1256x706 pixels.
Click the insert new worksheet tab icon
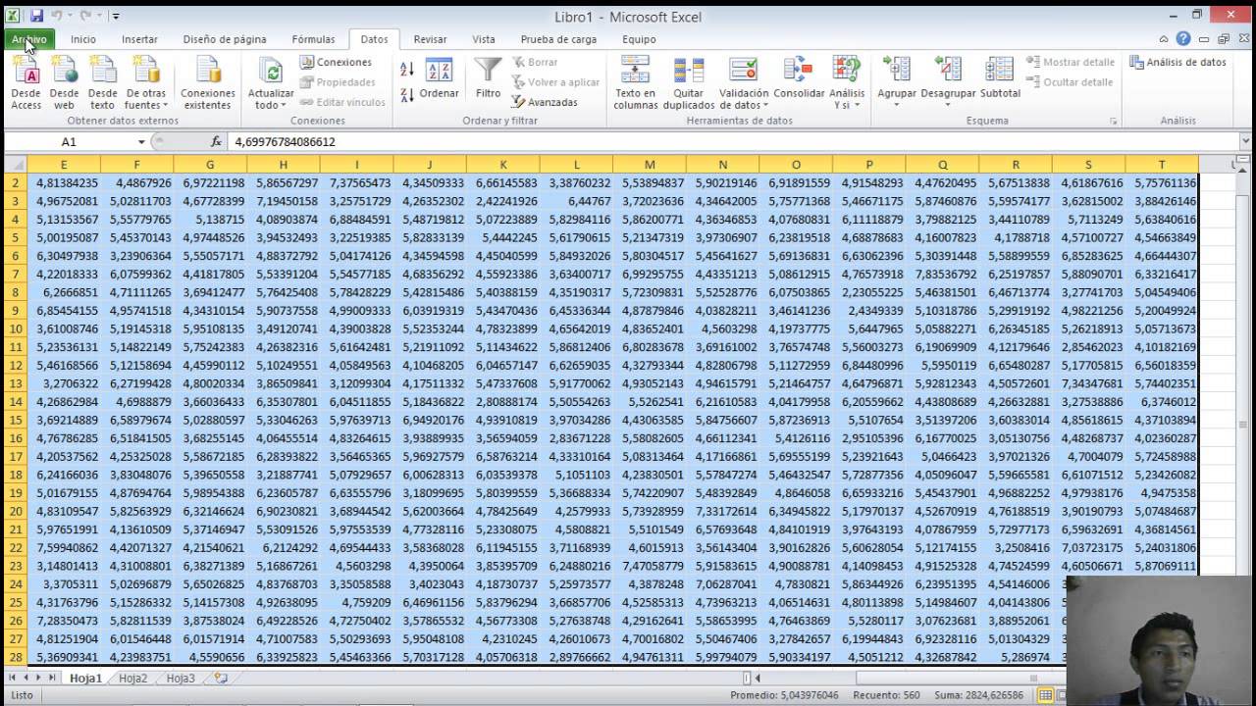click(221, 678)
